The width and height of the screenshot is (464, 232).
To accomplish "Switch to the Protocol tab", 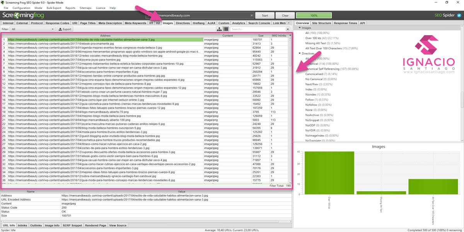I will coord(37,23).
